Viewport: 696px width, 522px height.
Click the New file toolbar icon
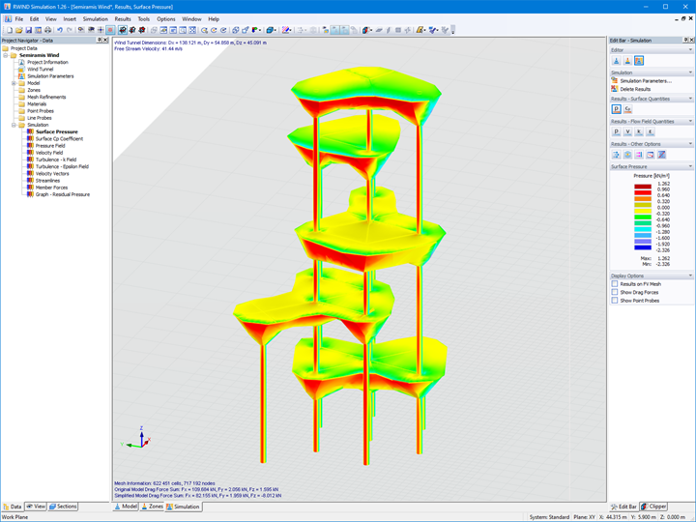10,30
